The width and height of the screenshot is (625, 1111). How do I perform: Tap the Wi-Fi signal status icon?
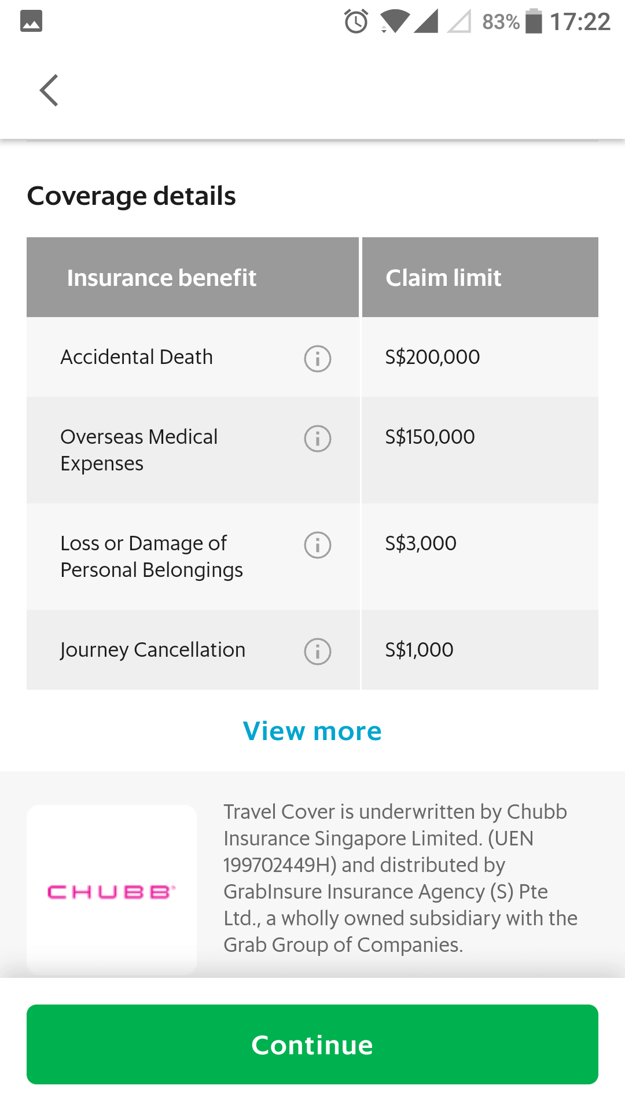click(x=395, y=22)
